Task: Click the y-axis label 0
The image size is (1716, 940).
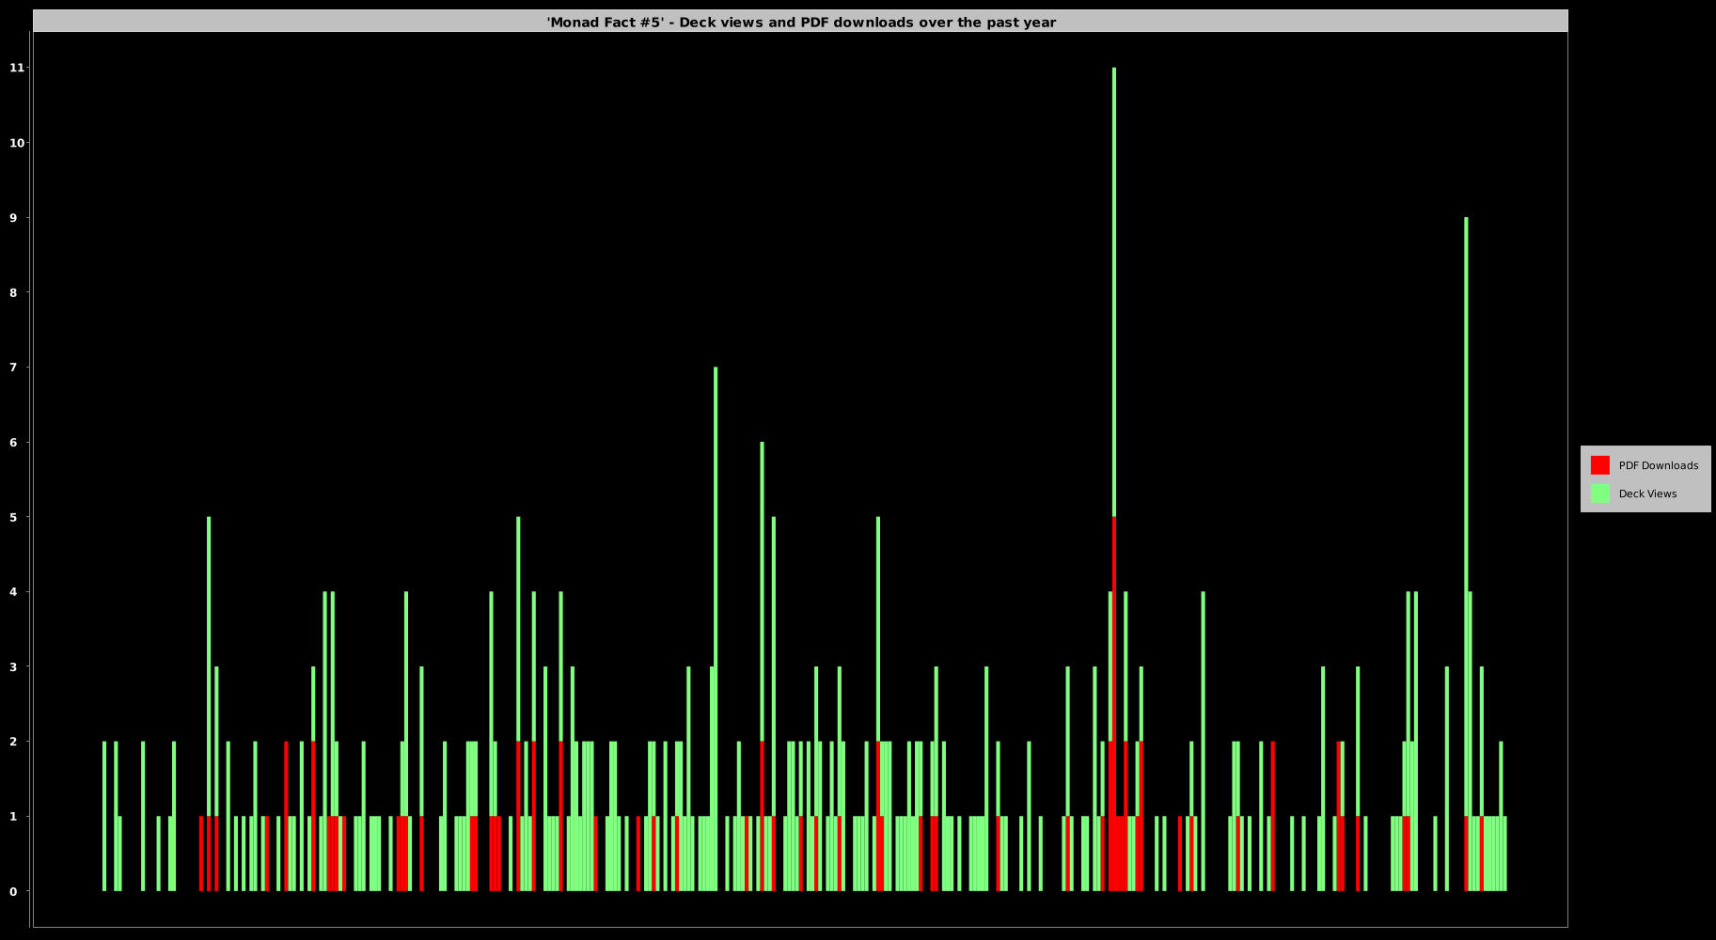Action: click(x=13, y=891)
